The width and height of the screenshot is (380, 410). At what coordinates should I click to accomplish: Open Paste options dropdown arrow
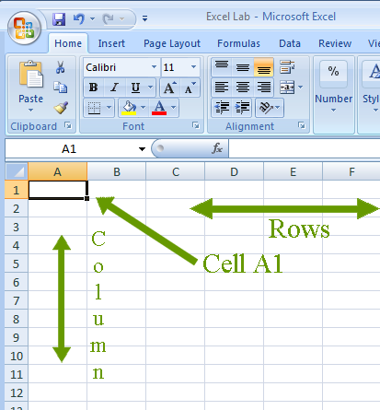(x=30, y=111)
